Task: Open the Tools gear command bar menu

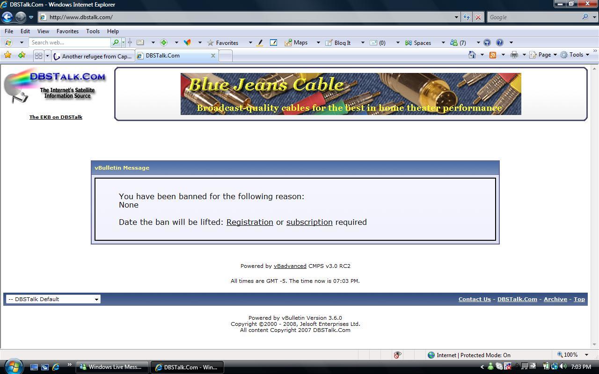Action: (x=575, y=55)
